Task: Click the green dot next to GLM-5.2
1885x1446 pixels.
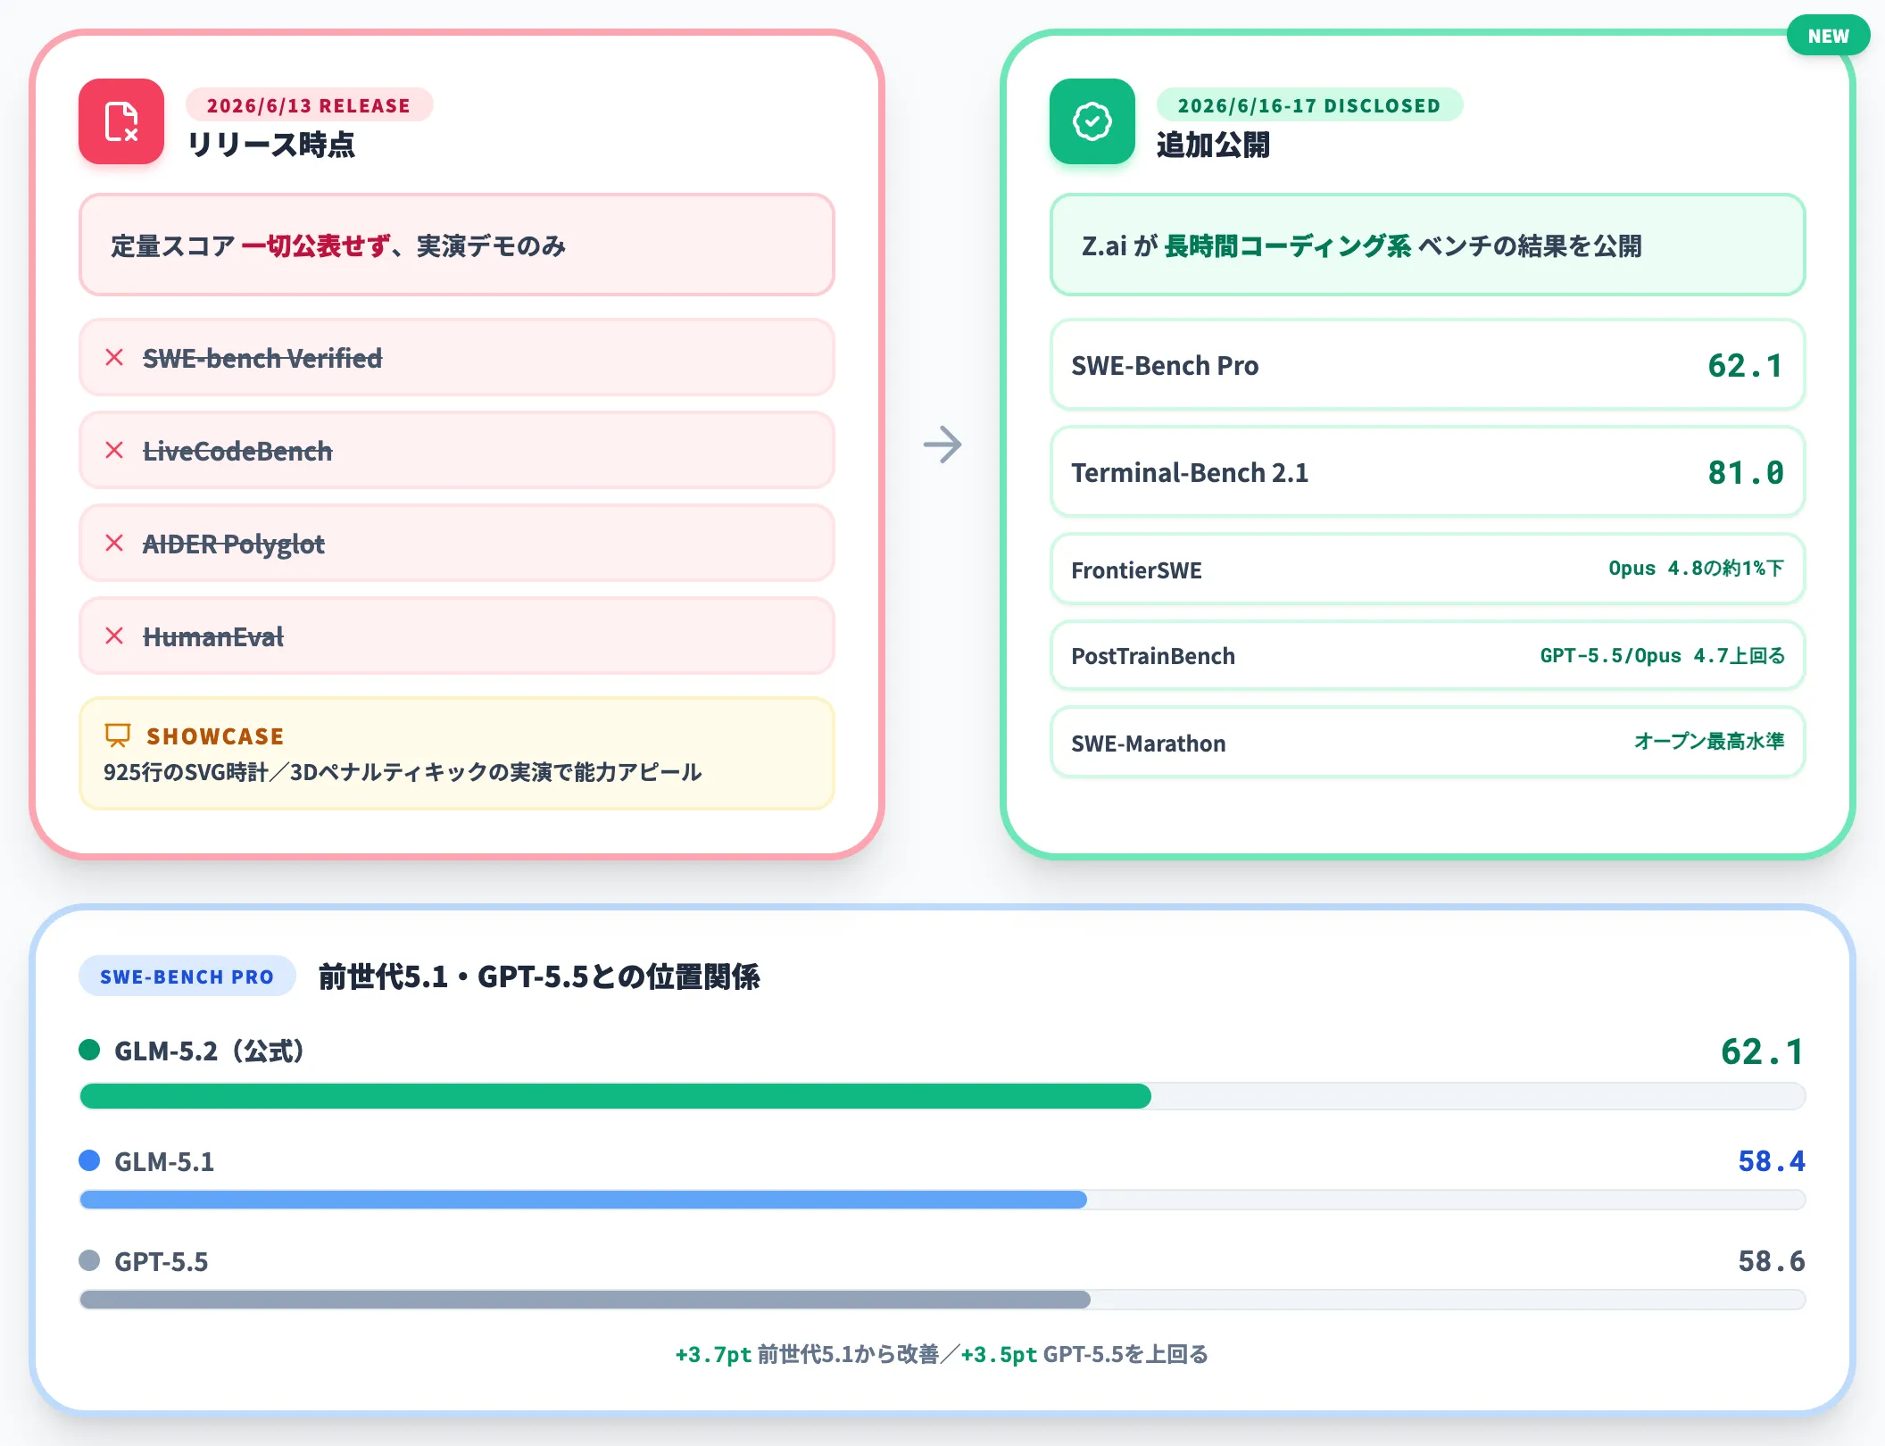Action: [89, 1050]
